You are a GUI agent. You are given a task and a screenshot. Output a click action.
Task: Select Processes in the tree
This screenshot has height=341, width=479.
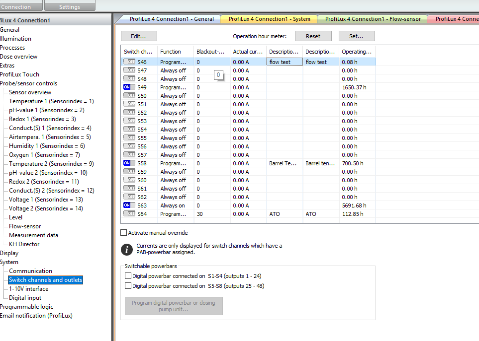pyautogui.click(x=12, y=48)
